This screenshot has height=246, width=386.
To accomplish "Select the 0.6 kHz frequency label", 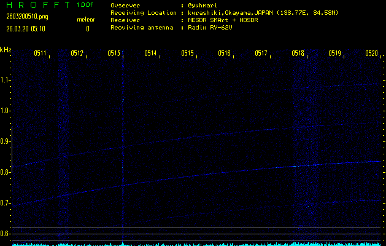I will [6, 234].
